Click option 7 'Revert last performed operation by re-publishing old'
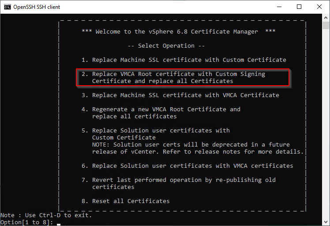 coord(179,180)
